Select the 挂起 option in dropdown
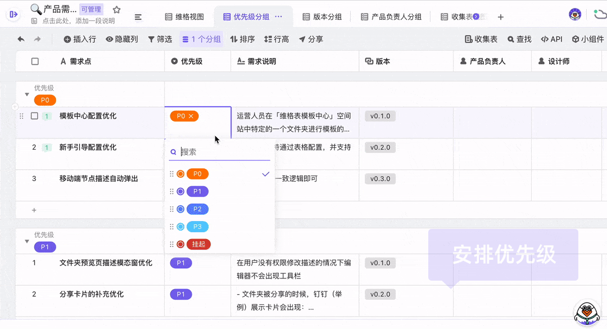607x329 pixels. (198, 244)
